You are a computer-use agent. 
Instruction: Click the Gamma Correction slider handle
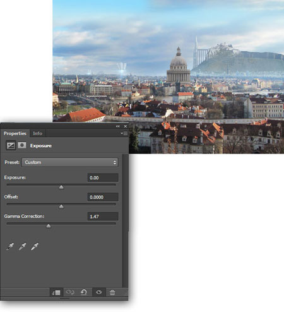click(49, 226)
